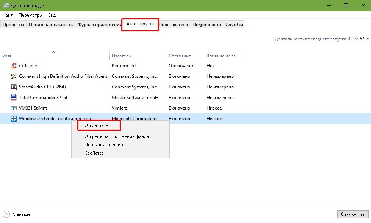Switch to the Подробности tab
371x223 pixels.
pyautogui.click(x=207, y=25)
